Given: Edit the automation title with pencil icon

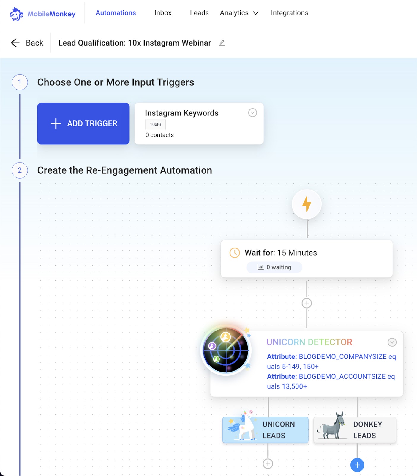Looking at the screenshot, I should pos(222,43).
